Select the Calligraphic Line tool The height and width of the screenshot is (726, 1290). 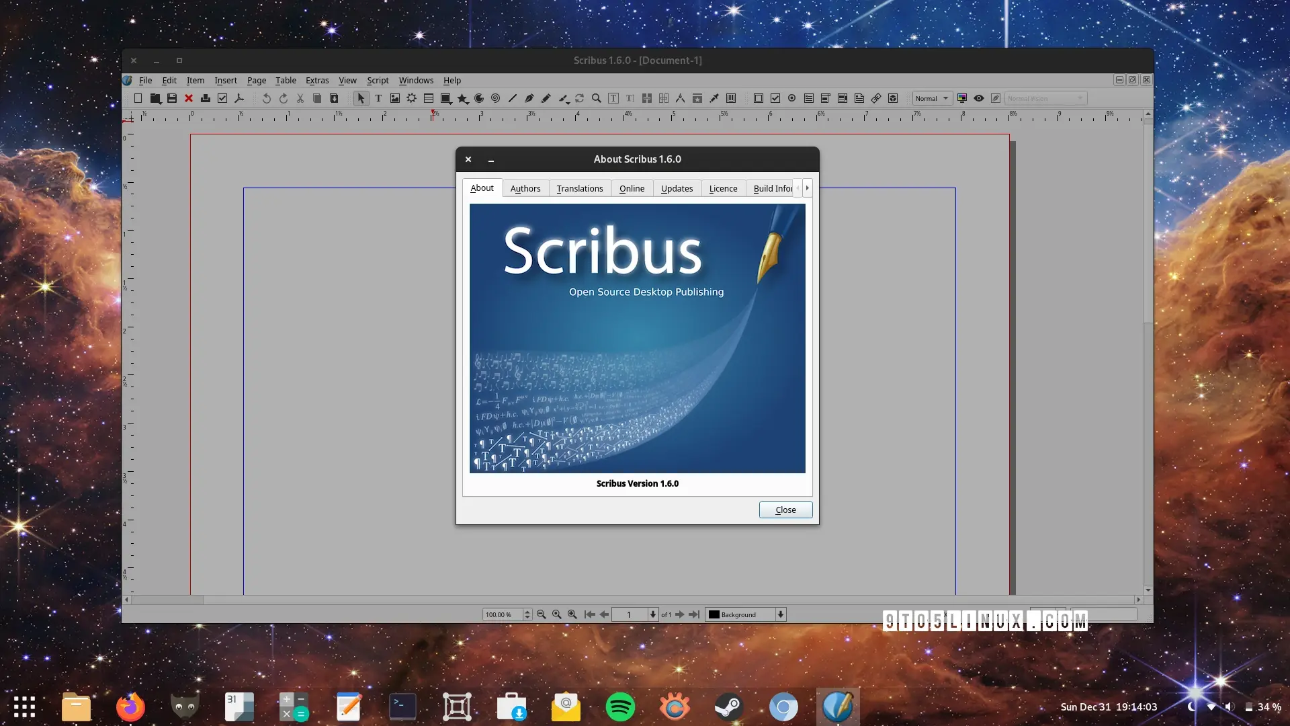[563, 98]
